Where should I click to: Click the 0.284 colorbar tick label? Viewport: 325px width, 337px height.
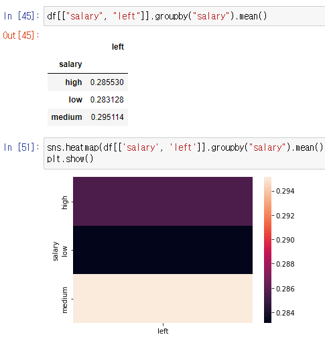tap(285, 313)
